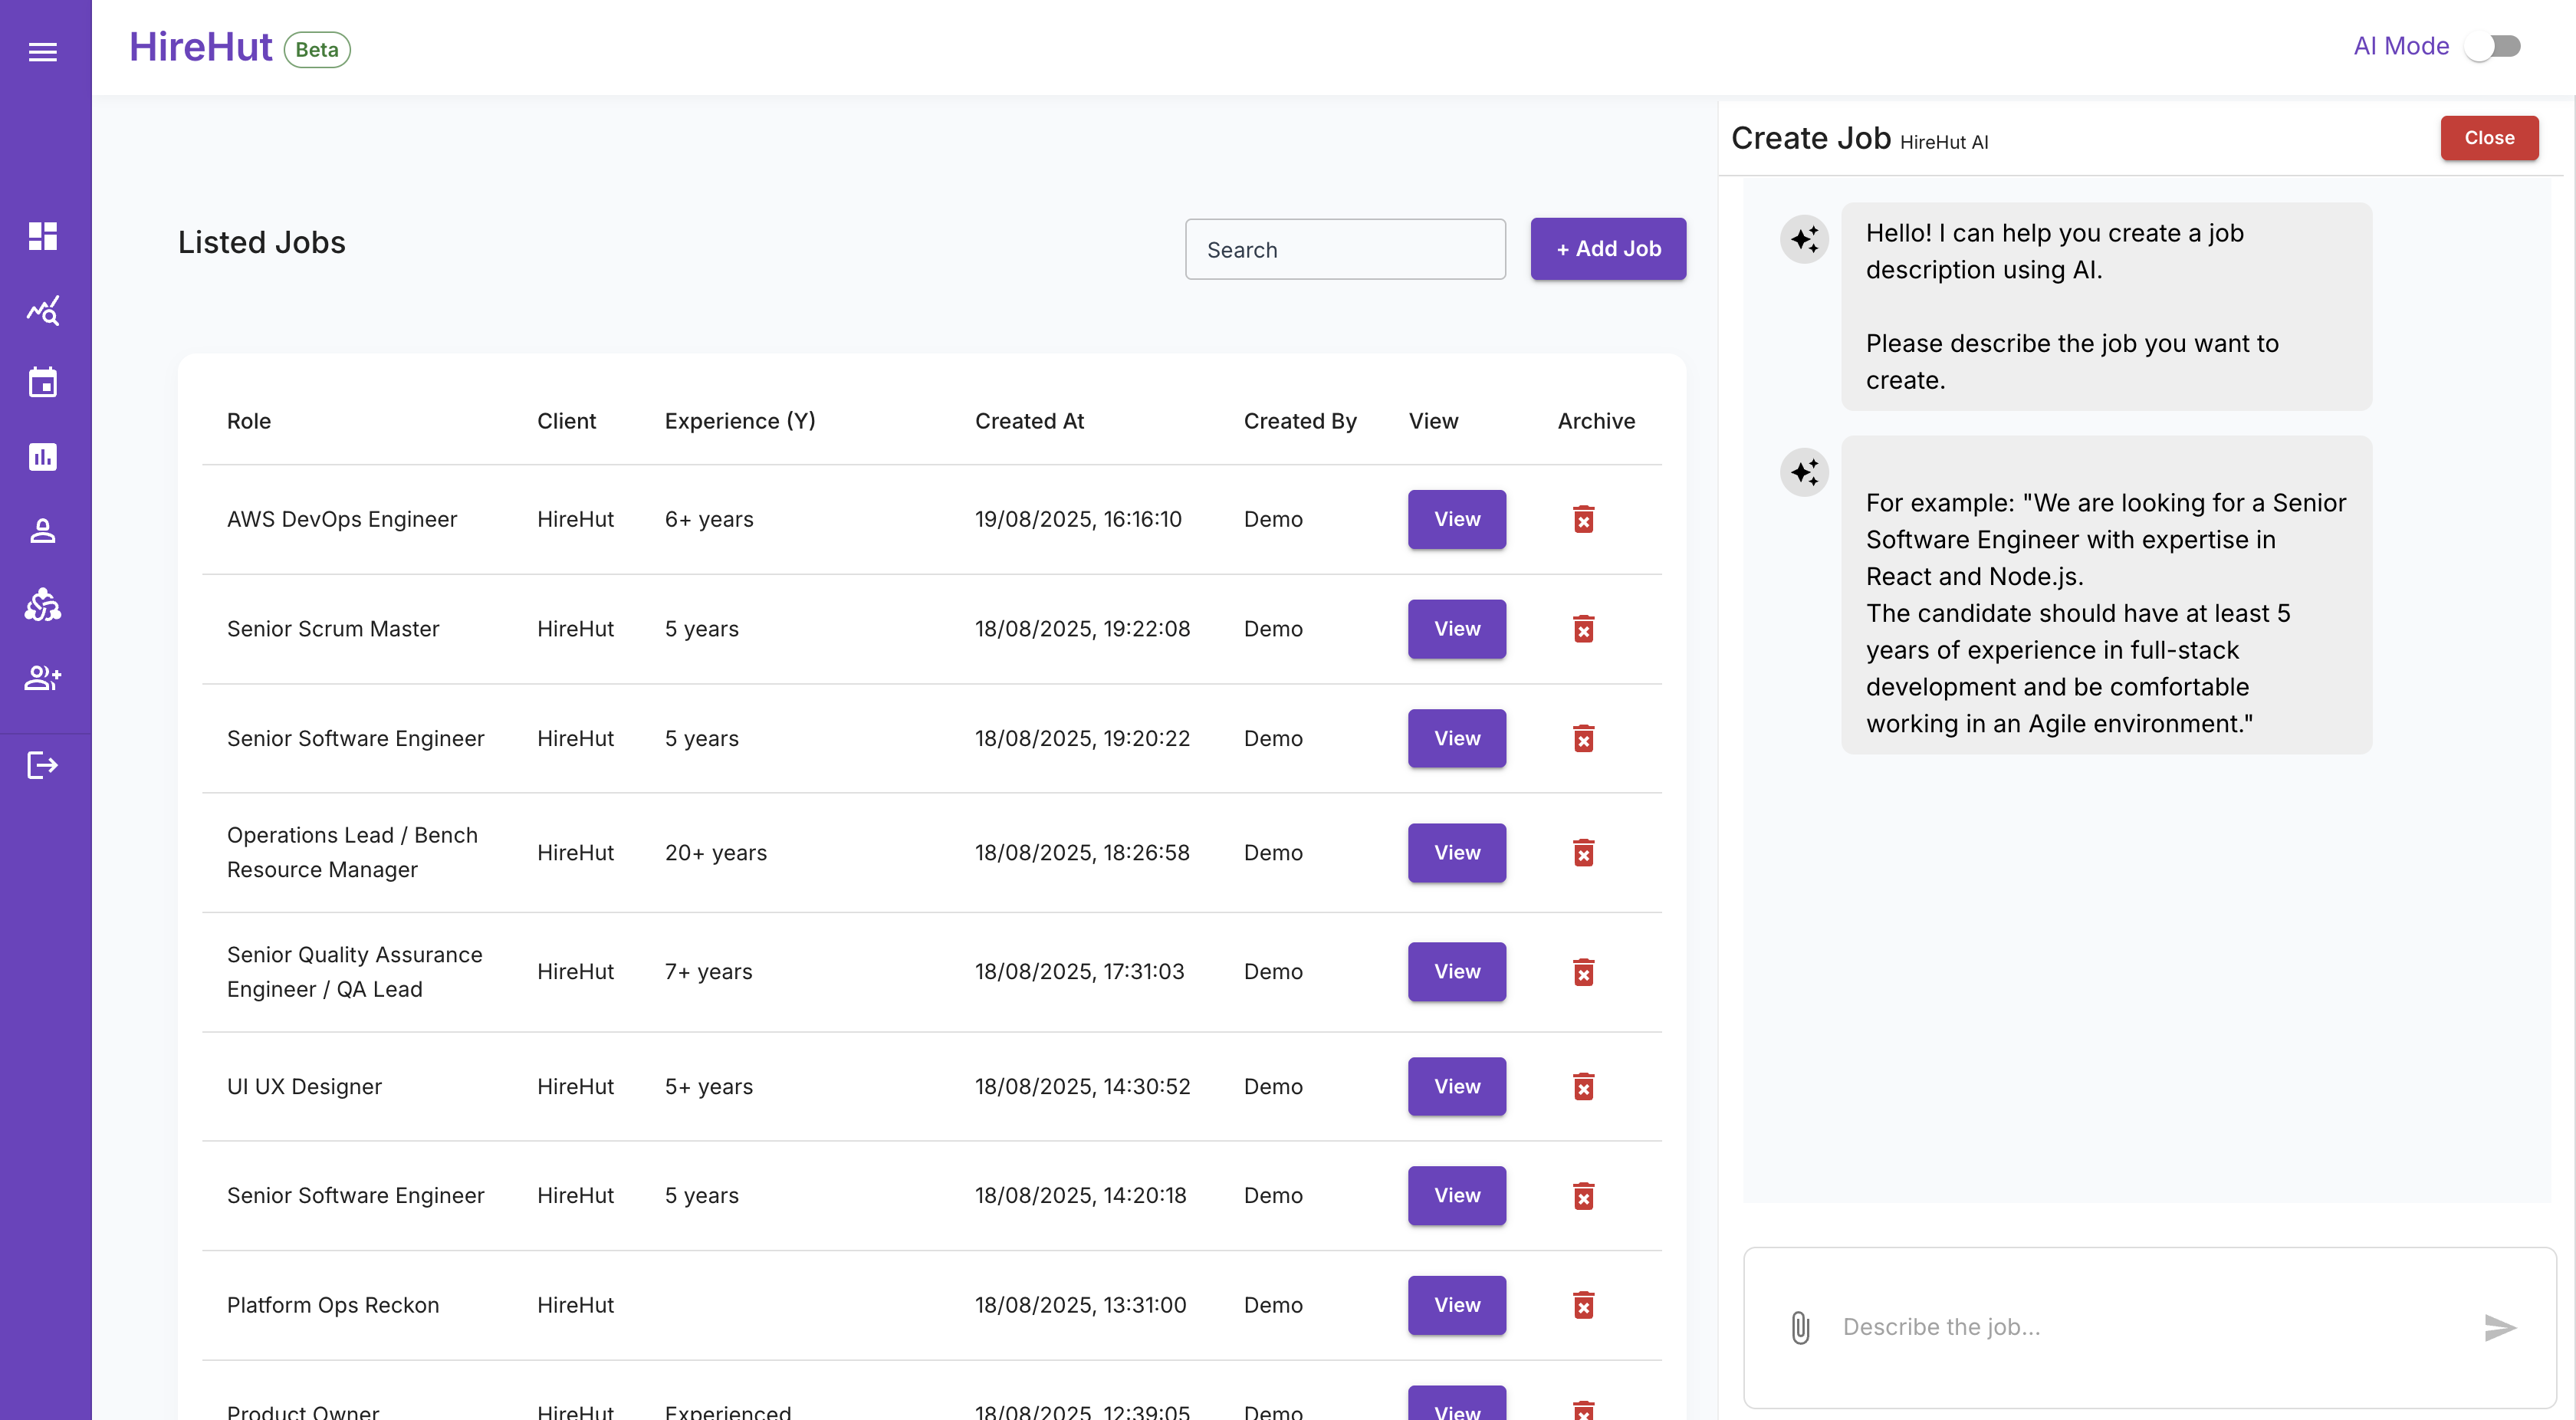Attach a file with the paperclip icon
The height and width of the screenshot is (1420, 2576).
tap(1801, 1328)
